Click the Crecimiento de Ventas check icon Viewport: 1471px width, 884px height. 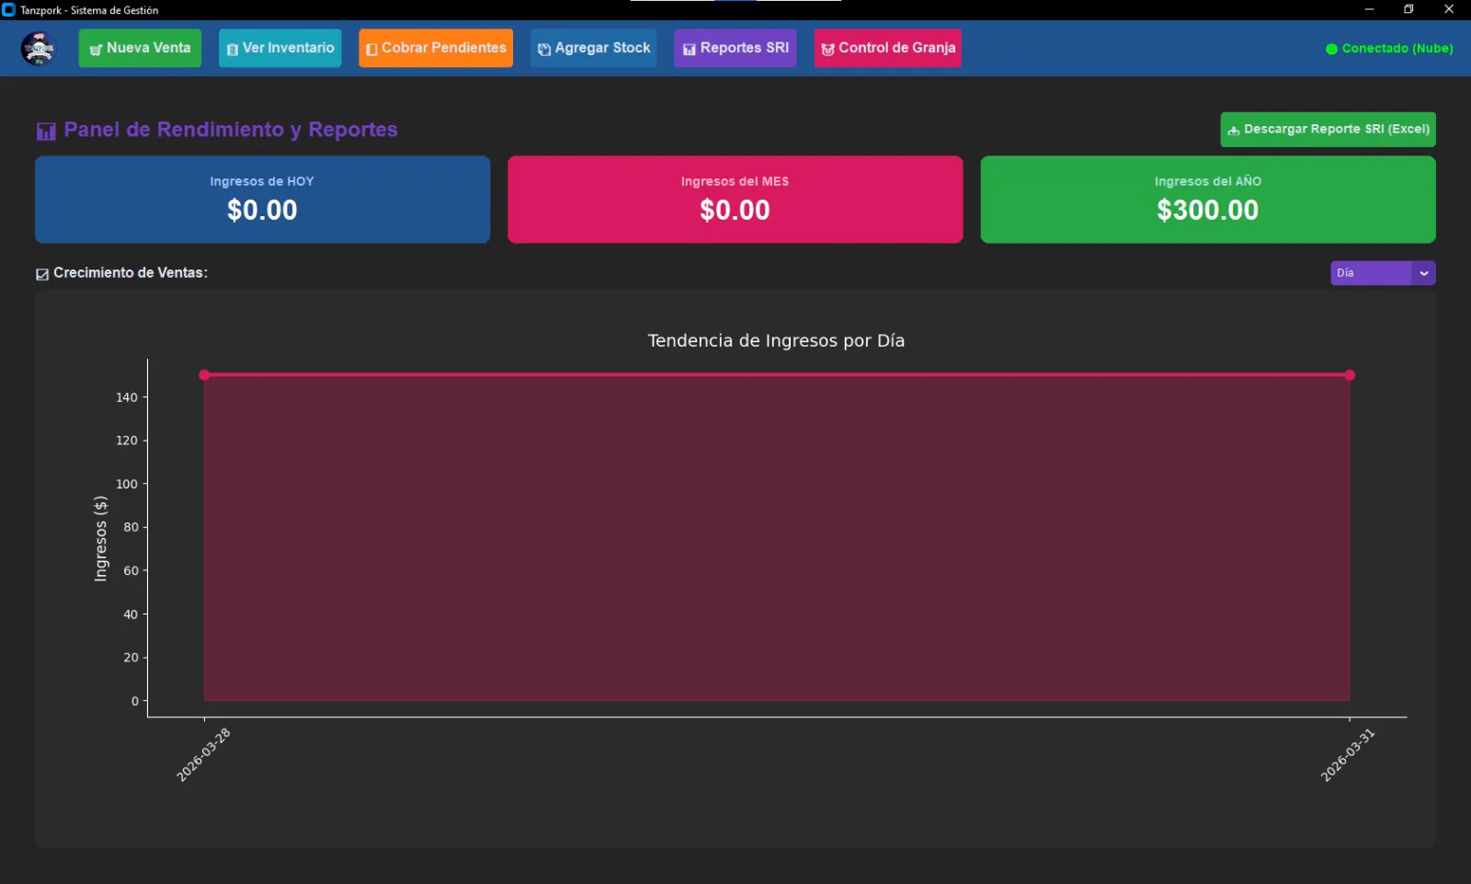pos(42,274)
